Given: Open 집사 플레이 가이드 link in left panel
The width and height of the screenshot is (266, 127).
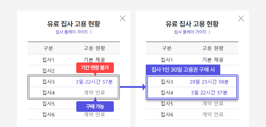Looking at the screenshot, I should (72, 32).
